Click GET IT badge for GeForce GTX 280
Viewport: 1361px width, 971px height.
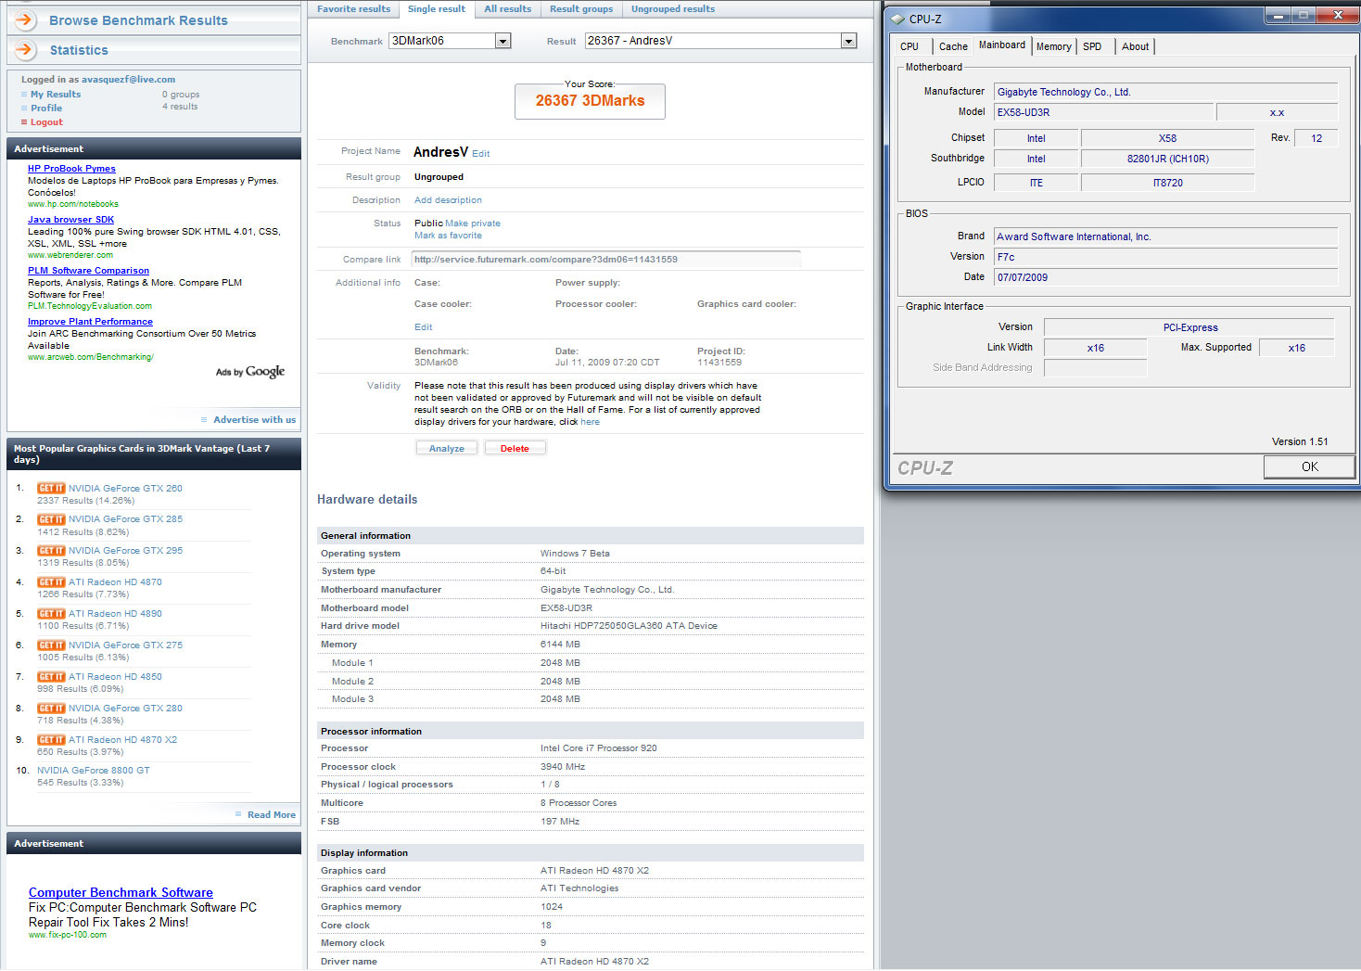[x=51, y=709]
